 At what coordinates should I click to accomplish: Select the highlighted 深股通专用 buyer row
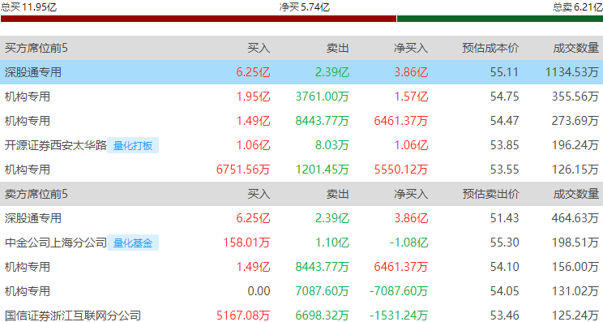(301, 72)
